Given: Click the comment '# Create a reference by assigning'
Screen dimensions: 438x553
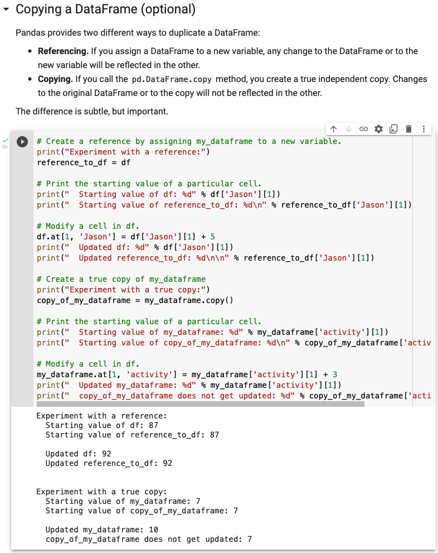Looking at the screenshot, I should (x=189, y=141).
